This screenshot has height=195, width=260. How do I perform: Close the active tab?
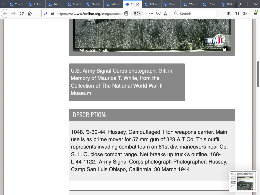[x=137, y=4]
